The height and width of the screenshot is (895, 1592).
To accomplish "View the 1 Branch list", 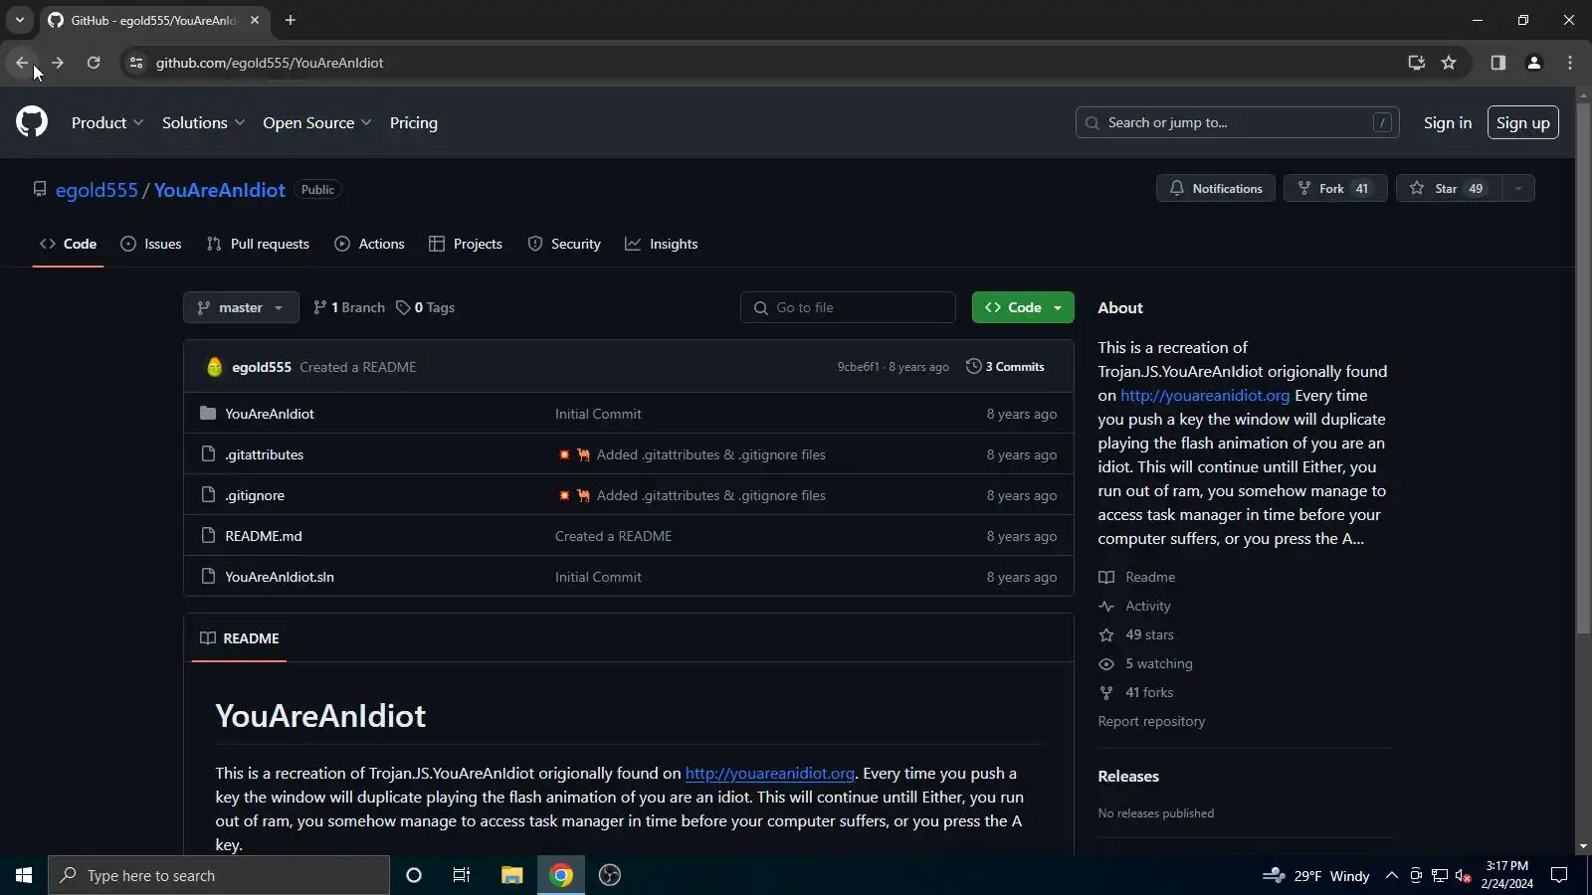I will point(348,307).
